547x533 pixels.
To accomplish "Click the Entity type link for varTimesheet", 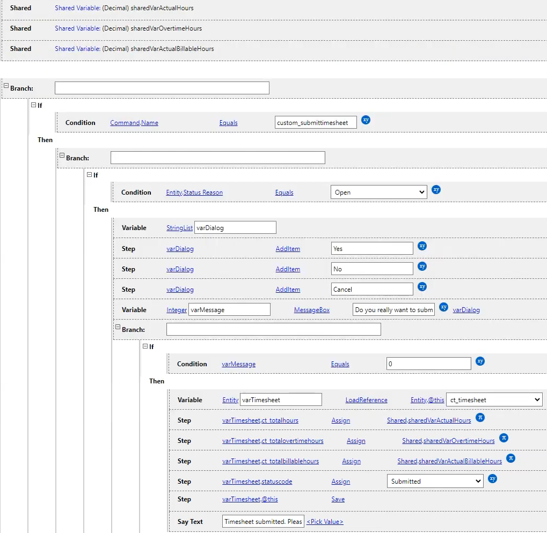I will tap(230, 400).
